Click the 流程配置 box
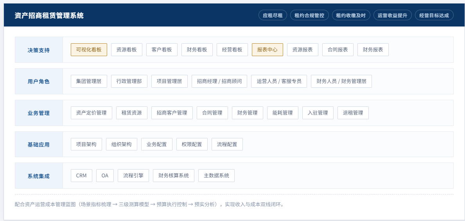Screen dimensions: 465x221 pos(227,144)
